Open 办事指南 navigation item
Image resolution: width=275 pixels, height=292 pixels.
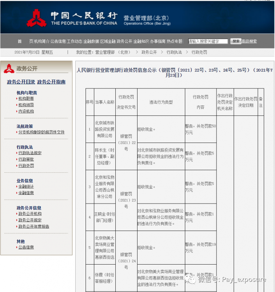tap(158, 41)
